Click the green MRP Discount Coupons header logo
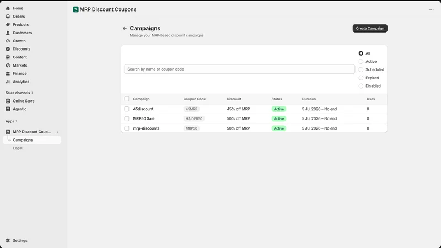The image size is (441, 248). (x=76, y=9)
